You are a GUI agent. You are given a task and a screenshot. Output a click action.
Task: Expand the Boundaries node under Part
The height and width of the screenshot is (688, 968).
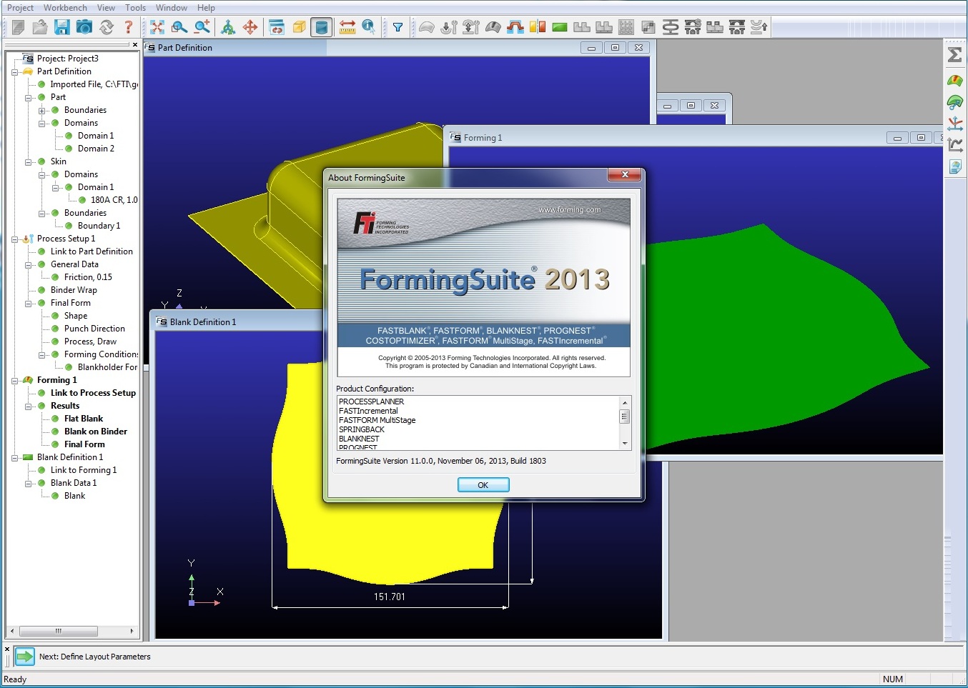point(42,110)
